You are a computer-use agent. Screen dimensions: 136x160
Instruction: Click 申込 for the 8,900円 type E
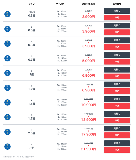117,91
